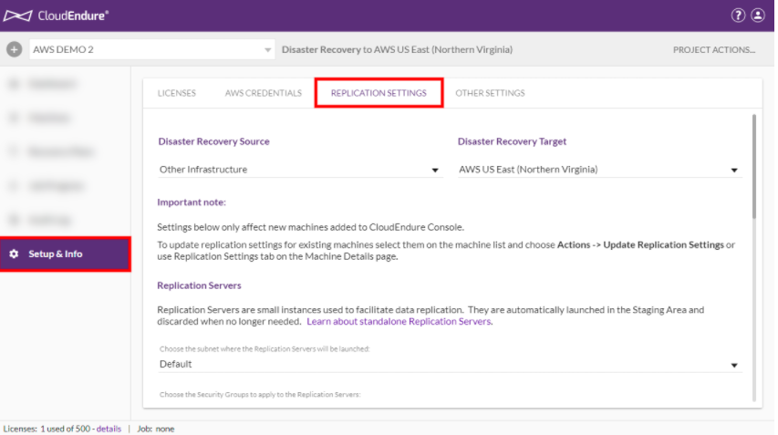778x435 pixels.
Task: Expand Disaster Recovery Source dropdown
Action: (x=300, y=170)
